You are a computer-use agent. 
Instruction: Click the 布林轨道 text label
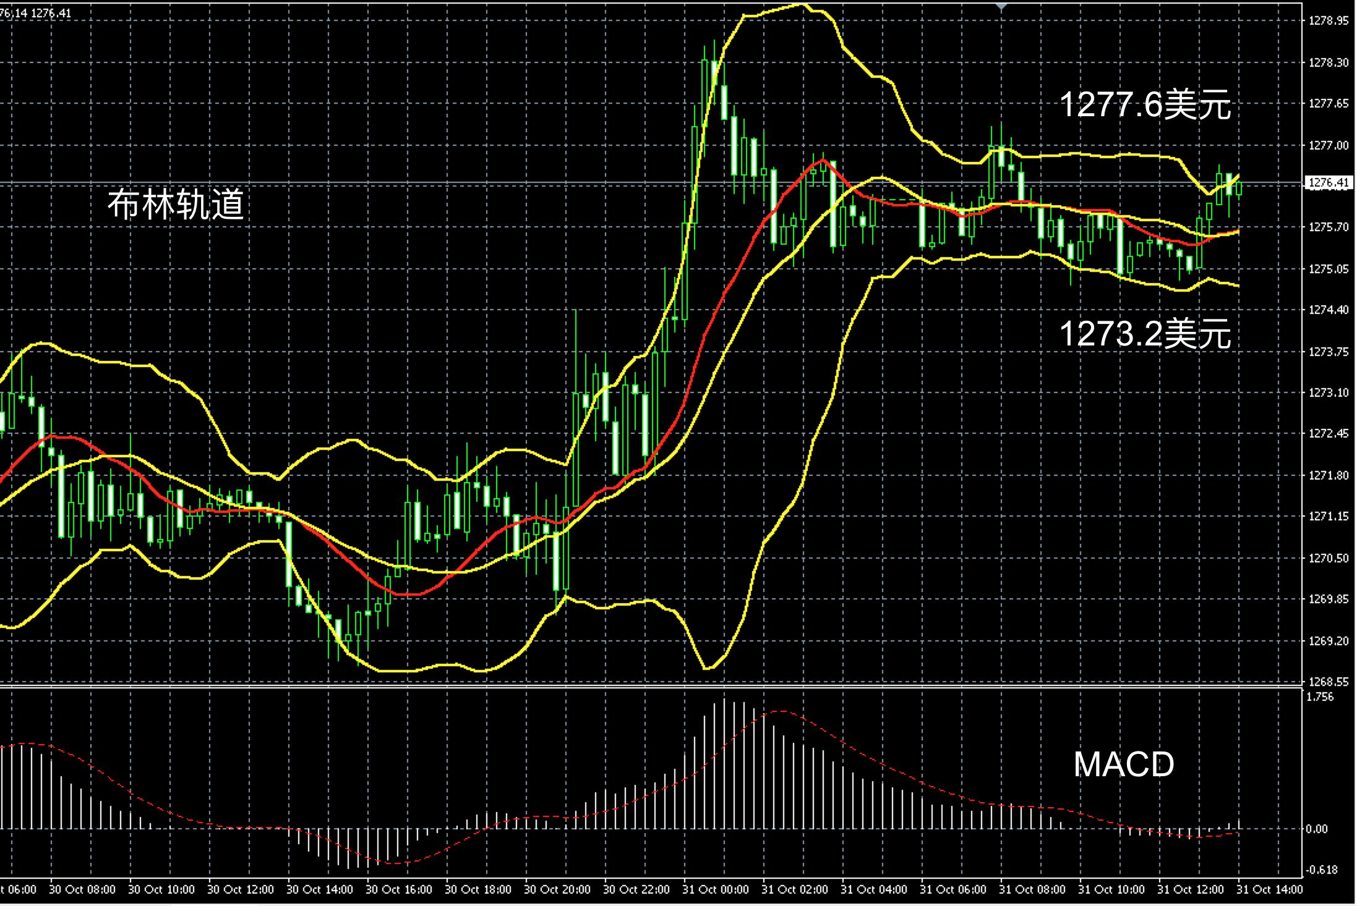point(176,205)
